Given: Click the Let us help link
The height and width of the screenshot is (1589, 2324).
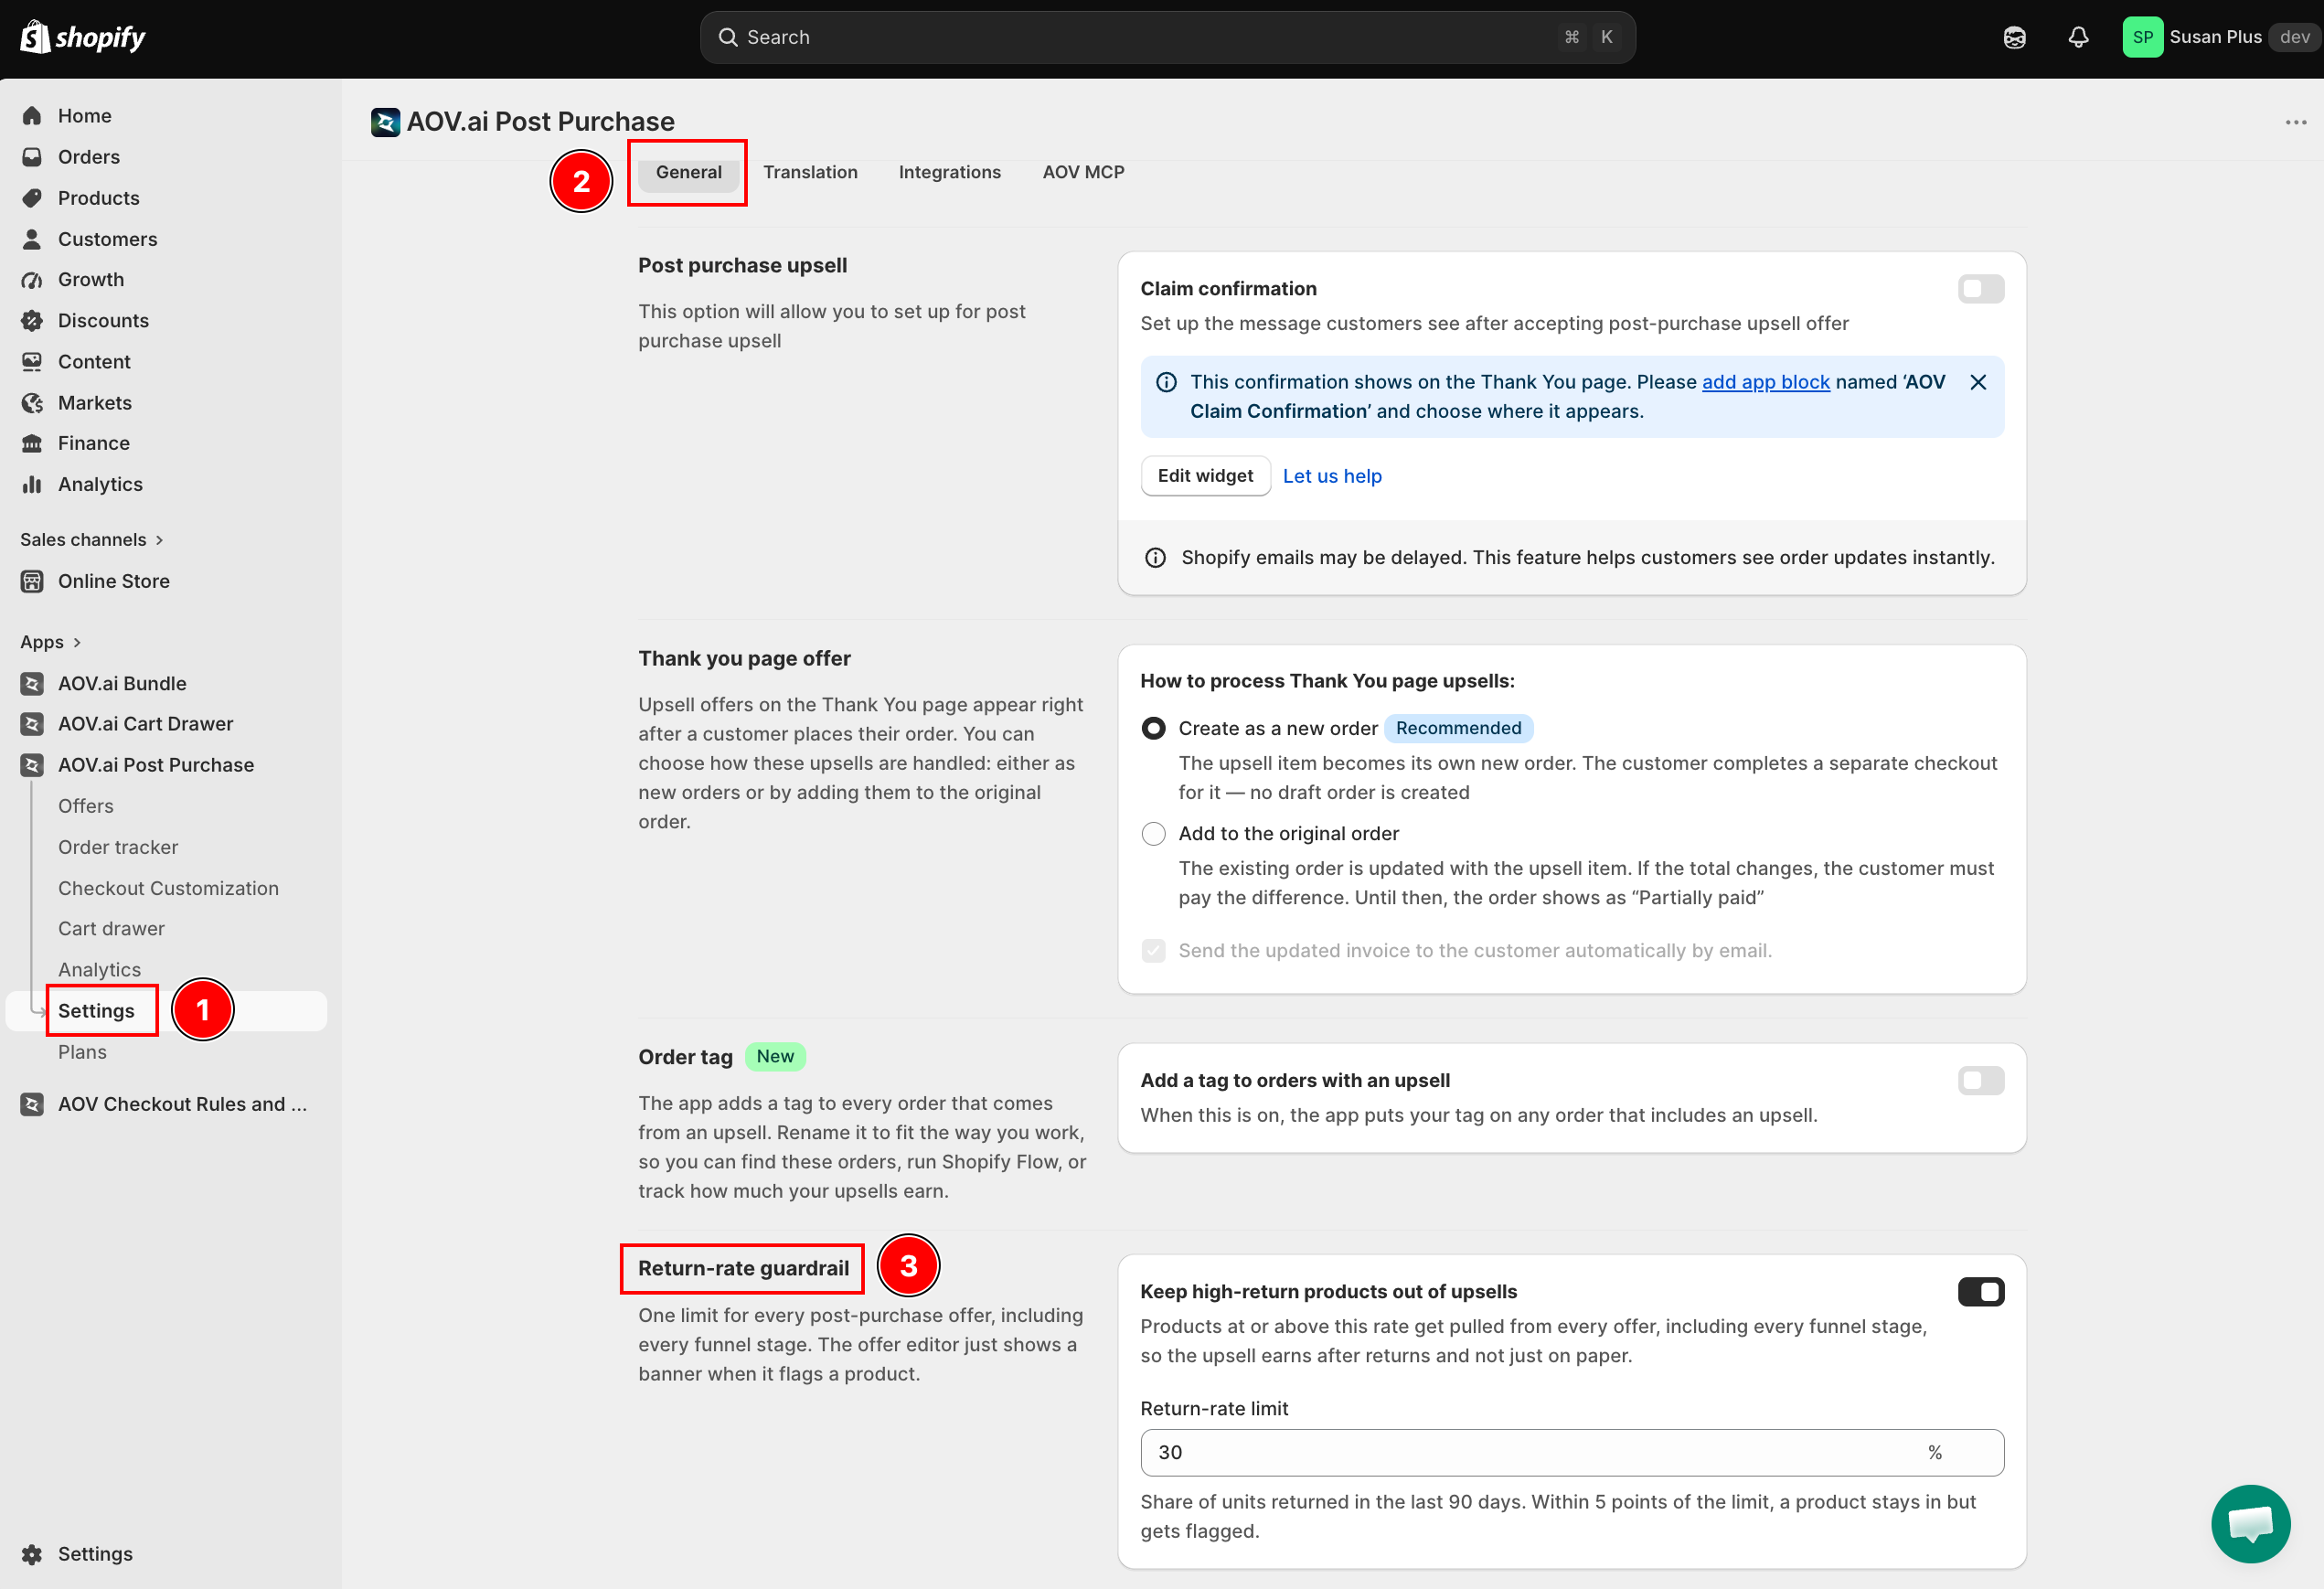Looking at the screenshot, I should coord(1332,476).
